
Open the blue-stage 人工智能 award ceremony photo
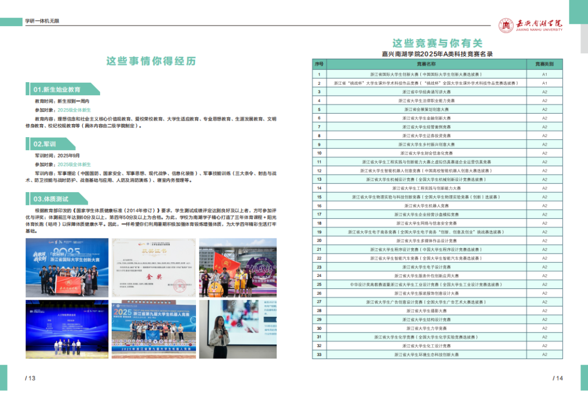click(67, 329)
